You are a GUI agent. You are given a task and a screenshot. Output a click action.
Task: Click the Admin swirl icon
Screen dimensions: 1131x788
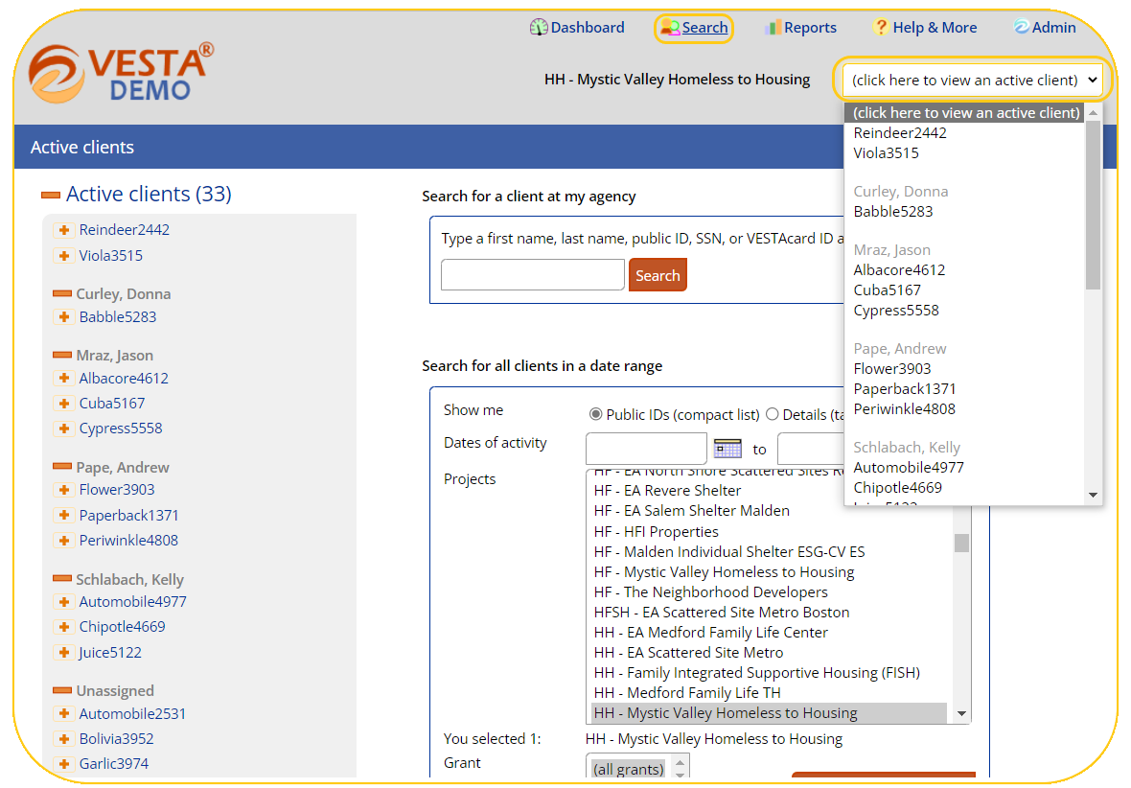tap(1022, 27)
